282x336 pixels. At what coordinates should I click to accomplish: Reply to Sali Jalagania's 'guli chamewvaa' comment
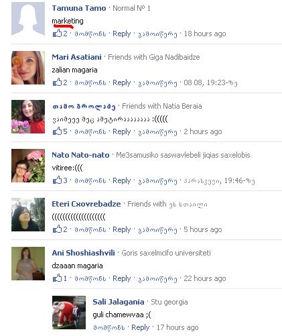(140, 327)
